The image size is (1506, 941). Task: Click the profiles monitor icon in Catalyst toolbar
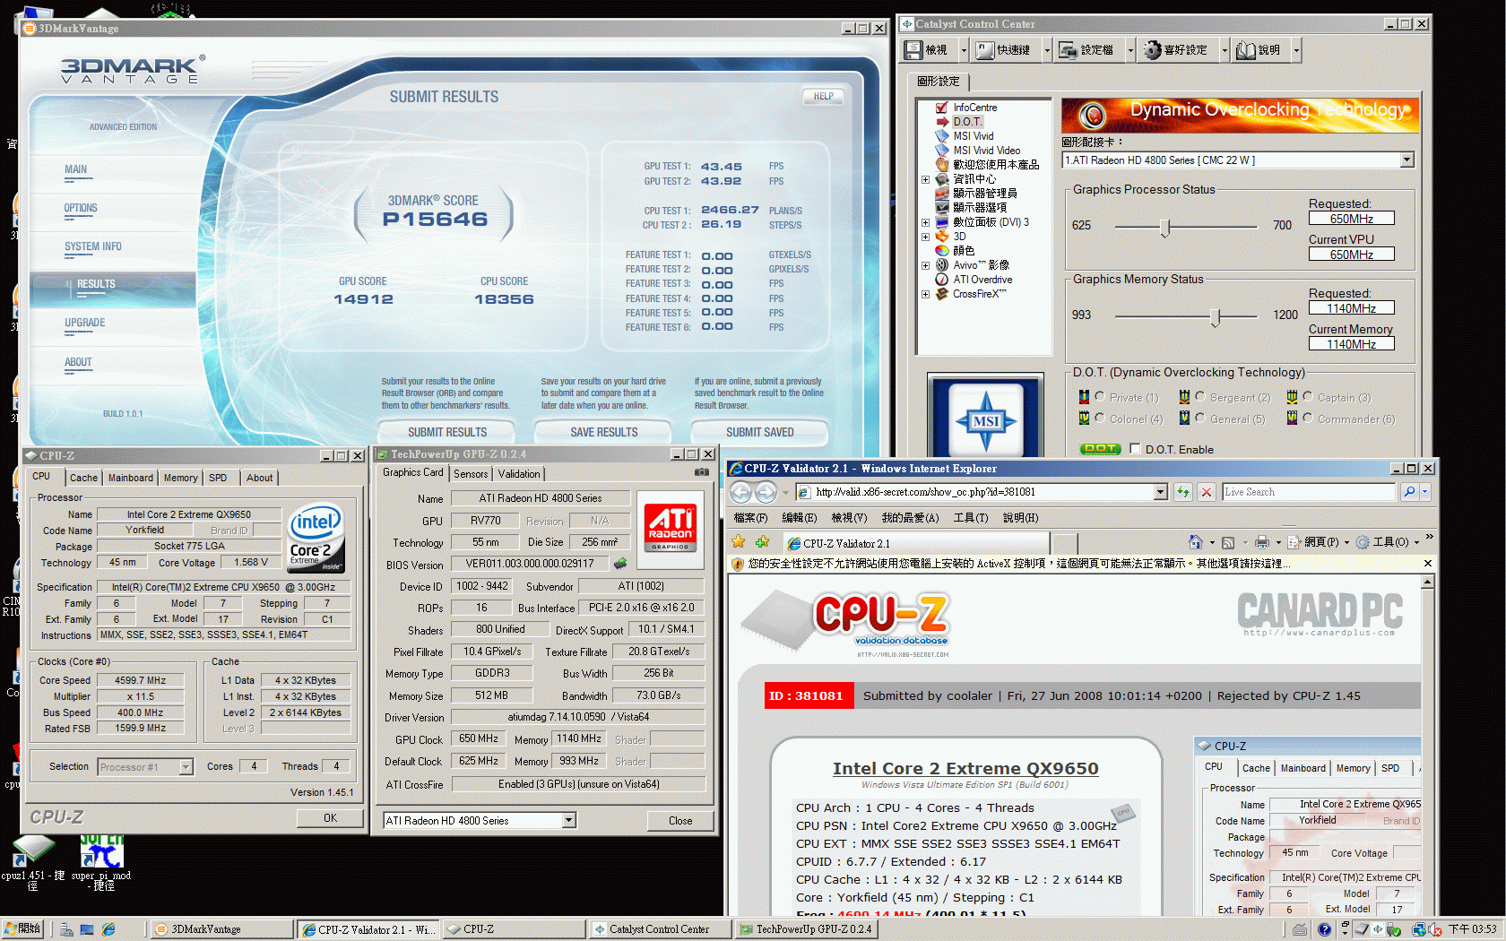point(1068,50)
